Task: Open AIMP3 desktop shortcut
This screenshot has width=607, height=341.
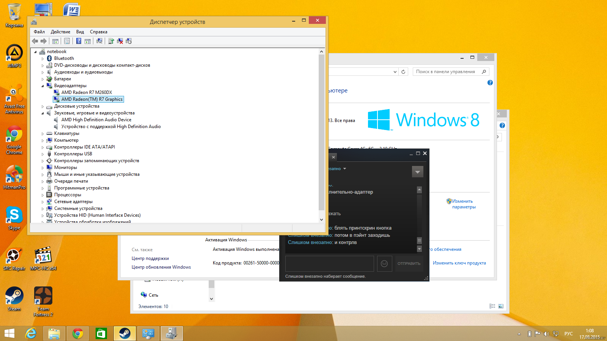Action: point(14,56)
